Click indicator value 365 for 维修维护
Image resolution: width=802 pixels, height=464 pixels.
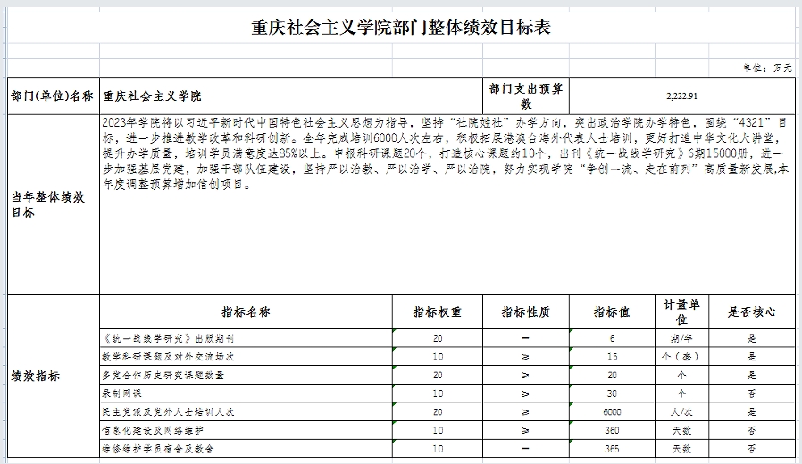point(612,449)
